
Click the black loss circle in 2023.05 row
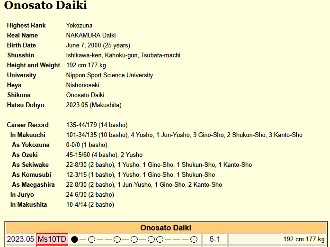[74, 239]
